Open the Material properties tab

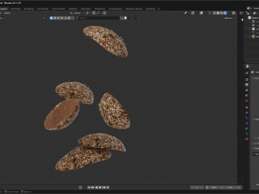(247, 139)
